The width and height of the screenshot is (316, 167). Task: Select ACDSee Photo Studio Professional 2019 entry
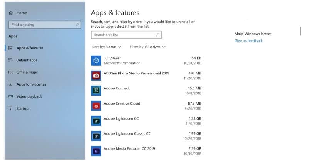pyautogui.click(x=137, y=73)
